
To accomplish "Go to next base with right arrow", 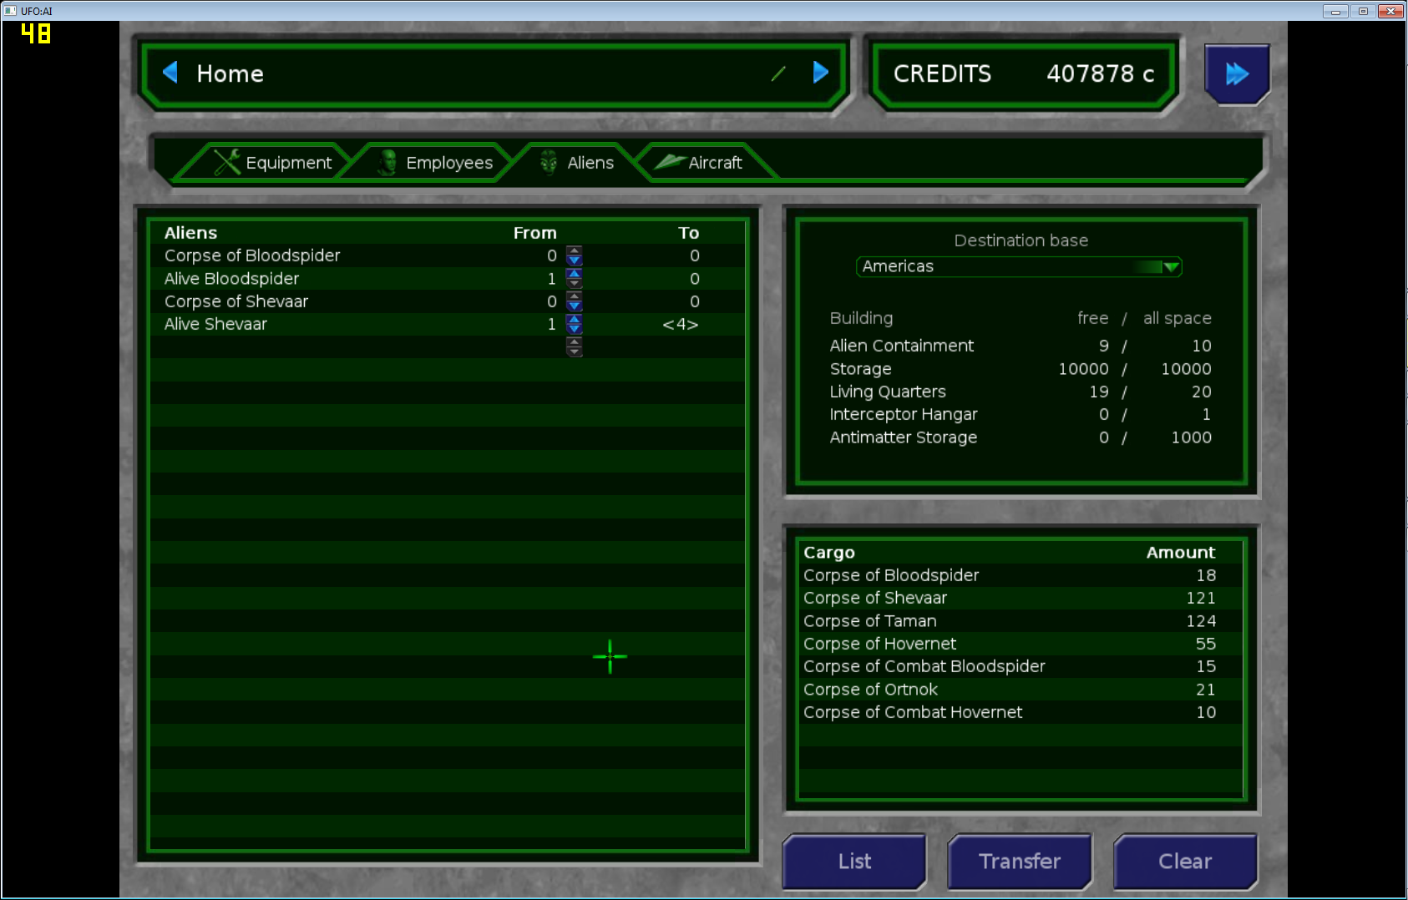I will pos(821,73).
